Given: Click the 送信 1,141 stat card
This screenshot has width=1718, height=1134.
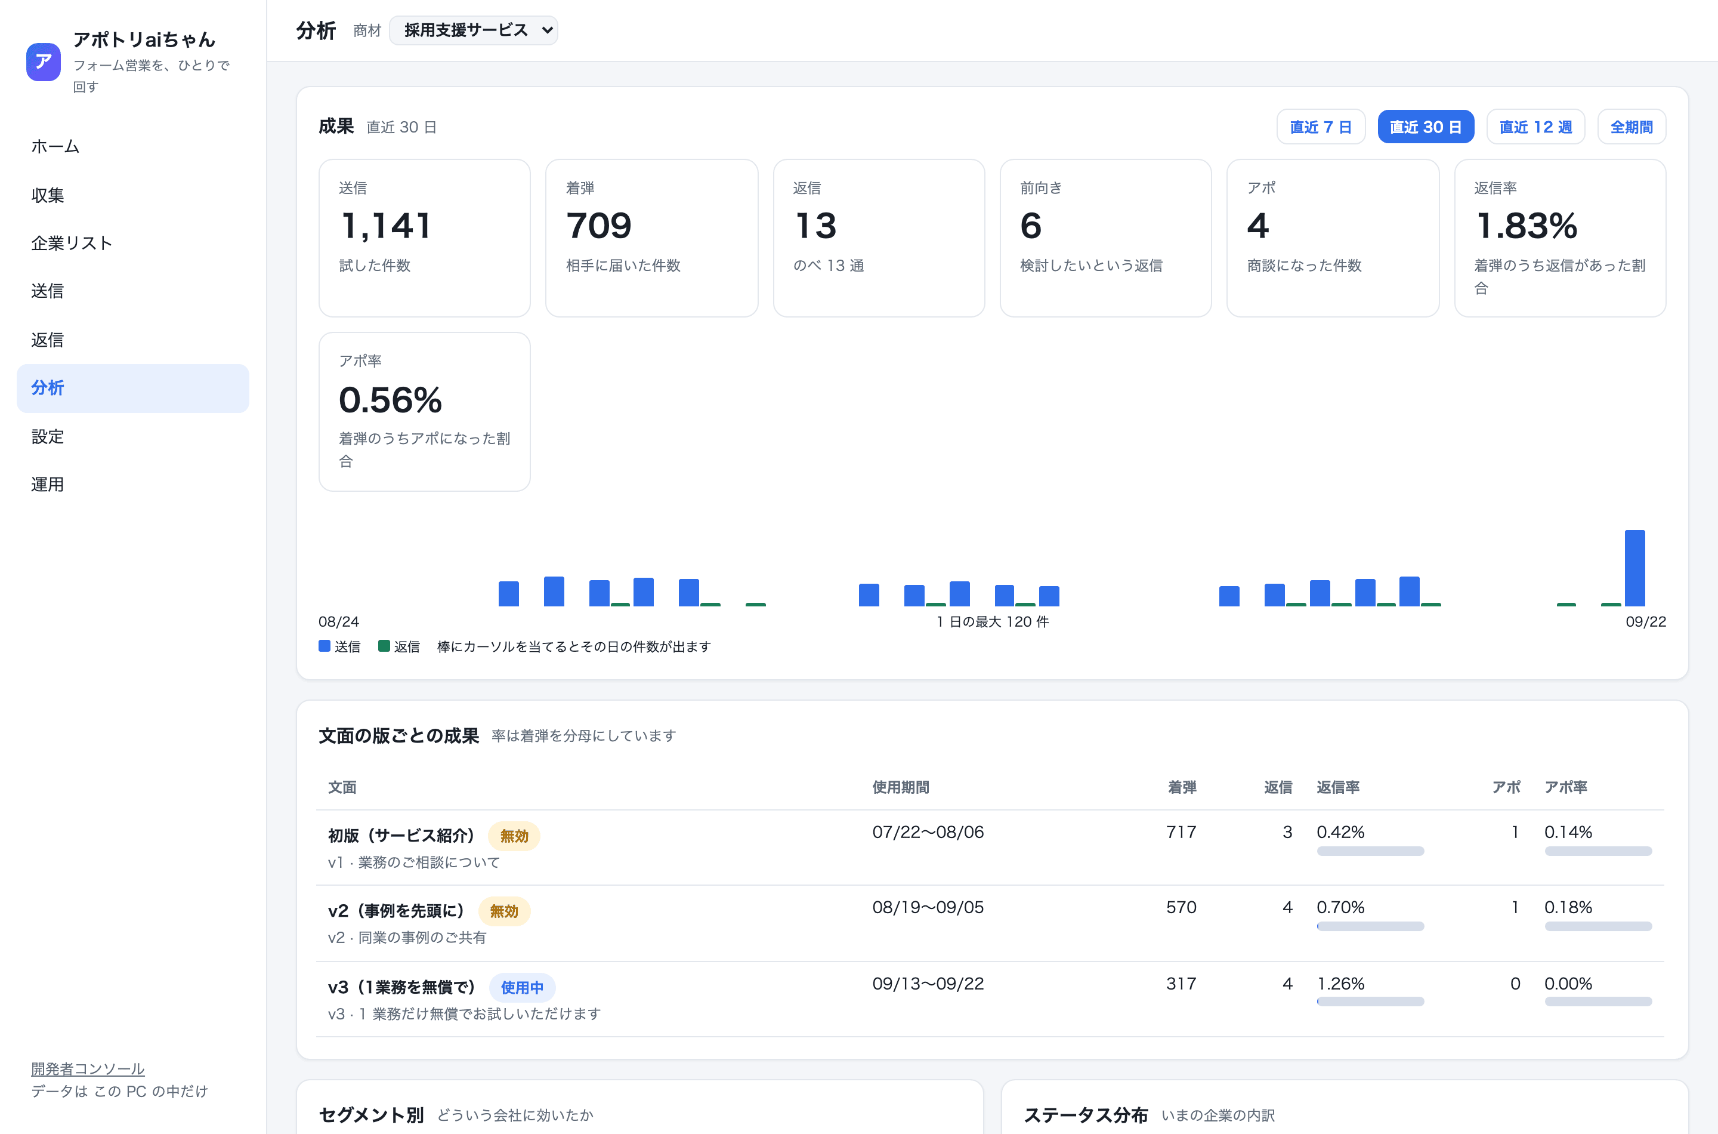Looking at the screenshot, I should click(425, 238).
